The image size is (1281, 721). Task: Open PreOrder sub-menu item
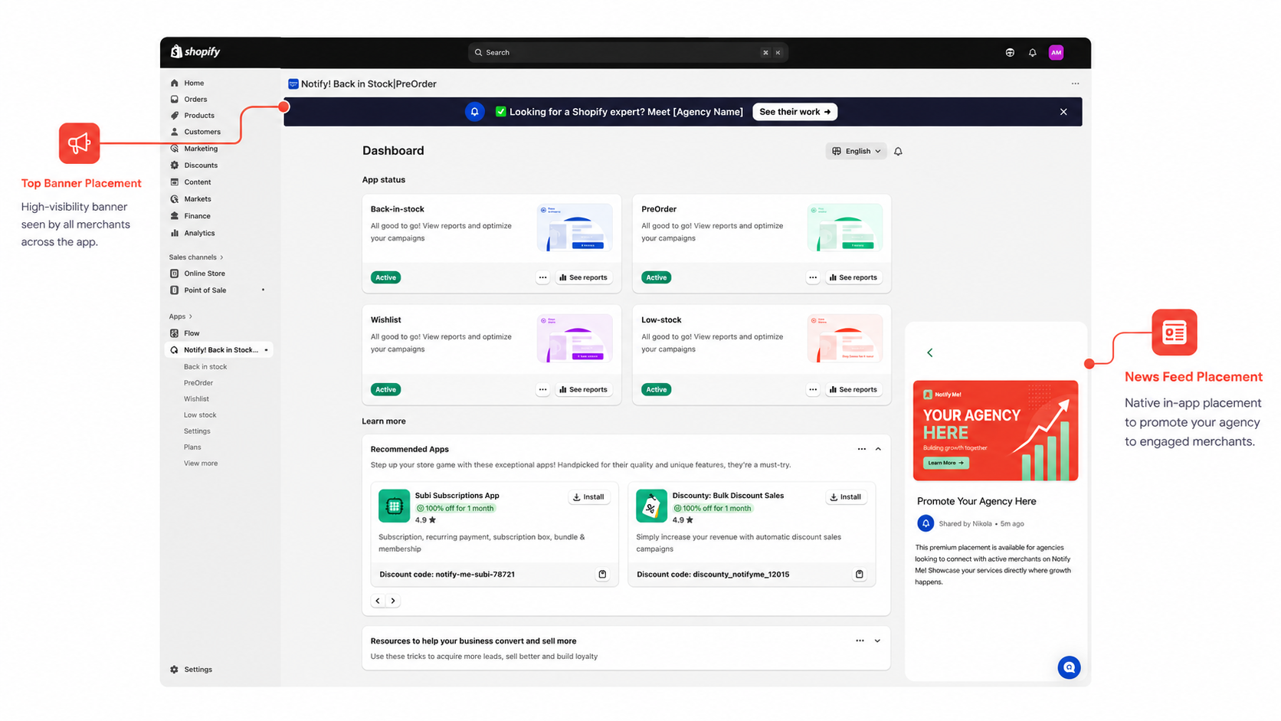coord(198,383)
